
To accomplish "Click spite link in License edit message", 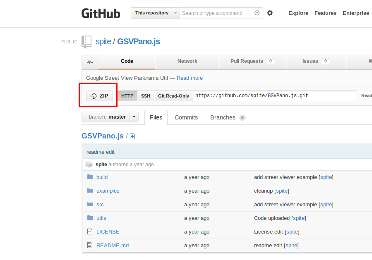I will coord(292,232).
